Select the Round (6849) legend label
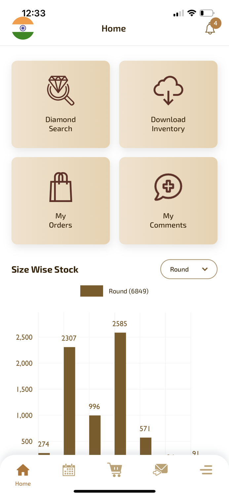This screenshot has height=497, width=229. pos(129,291)
